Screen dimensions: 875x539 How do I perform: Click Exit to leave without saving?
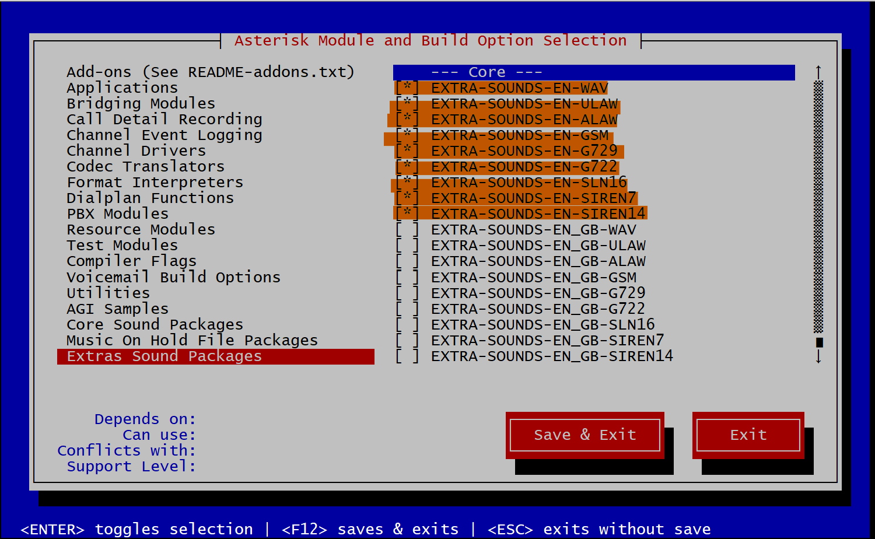click(748, 435)
